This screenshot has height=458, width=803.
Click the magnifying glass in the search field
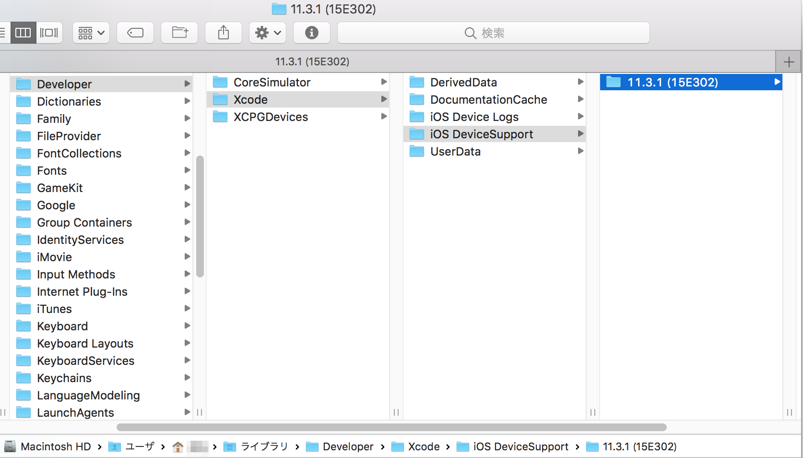click(x=470, y=33)
